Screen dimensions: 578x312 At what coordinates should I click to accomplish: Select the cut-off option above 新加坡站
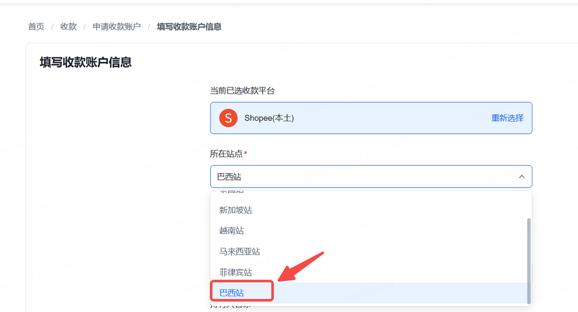(x=232, y=192)
